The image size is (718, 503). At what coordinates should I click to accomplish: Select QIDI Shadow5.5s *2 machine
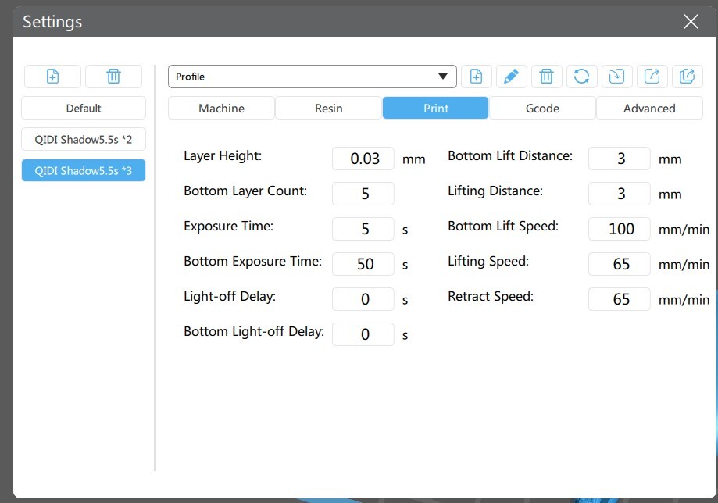pos(84,139)
